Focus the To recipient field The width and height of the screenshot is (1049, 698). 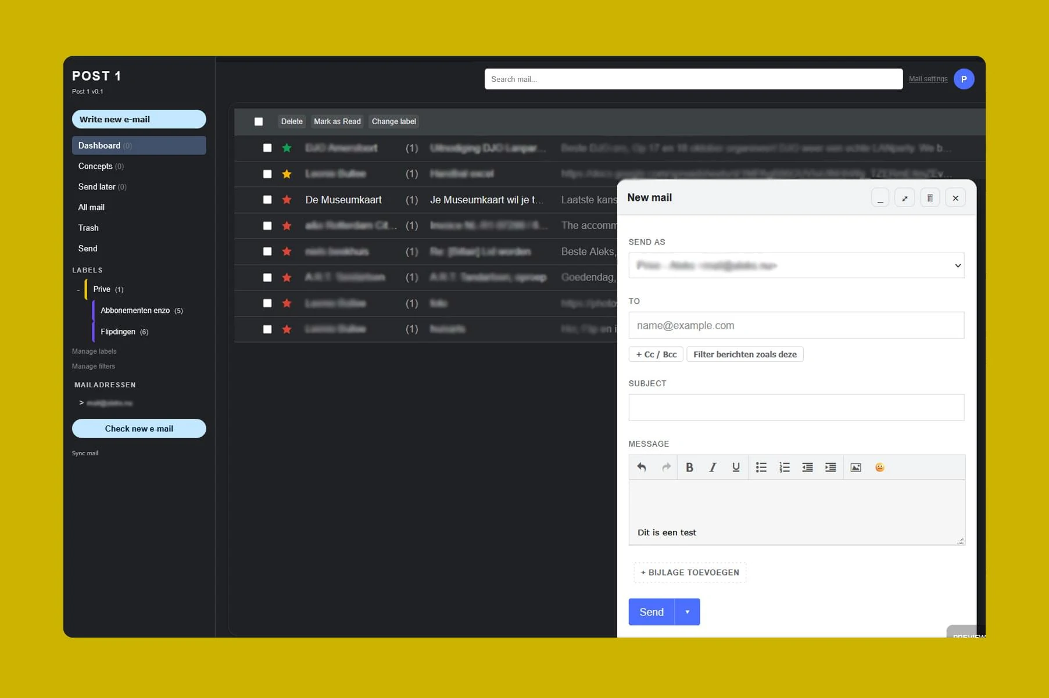[796, 325]
